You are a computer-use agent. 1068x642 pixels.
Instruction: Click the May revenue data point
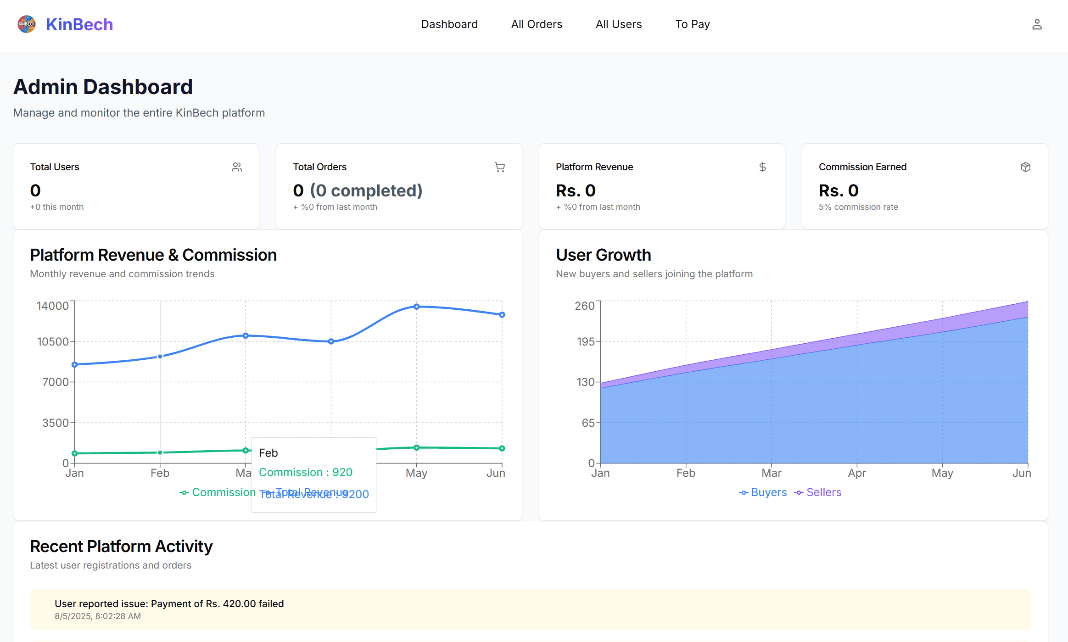click(416, 307)
